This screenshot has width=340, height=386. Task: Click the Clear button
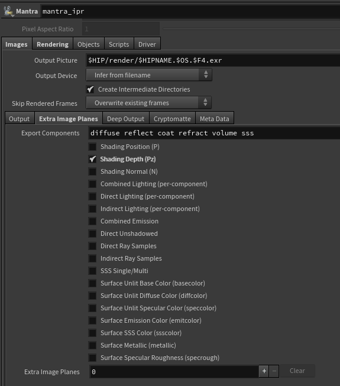[x=297, y=371]
